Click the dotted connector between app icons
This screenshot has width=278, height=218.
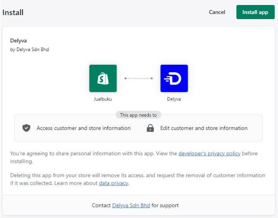point(138,78)
